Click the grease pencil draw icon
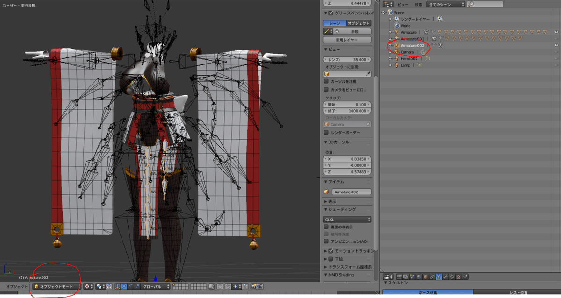This screenshot has height=298, width=561. tap(328, 31)
